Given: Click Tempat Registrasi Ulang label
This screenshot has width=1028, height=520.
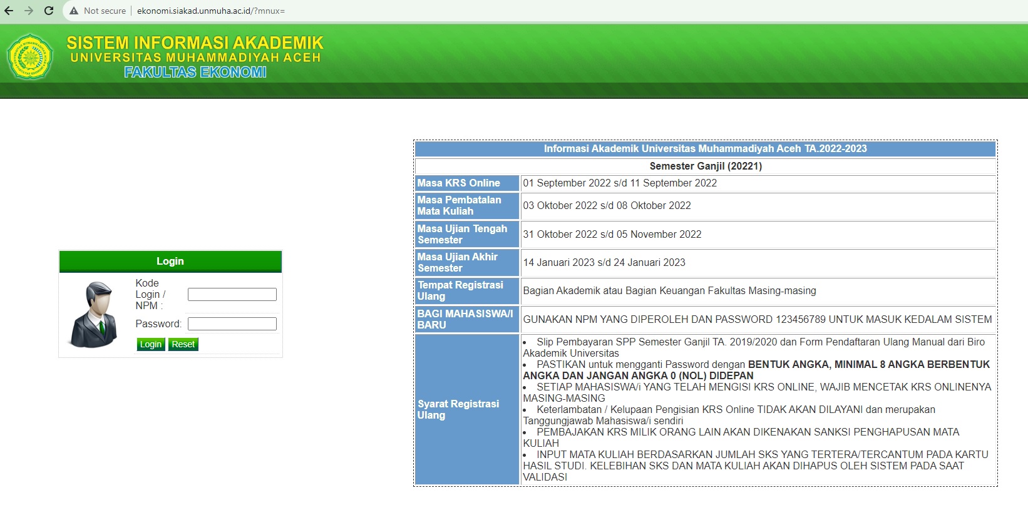Looking at the screenshot, I should tap(467, 291).
